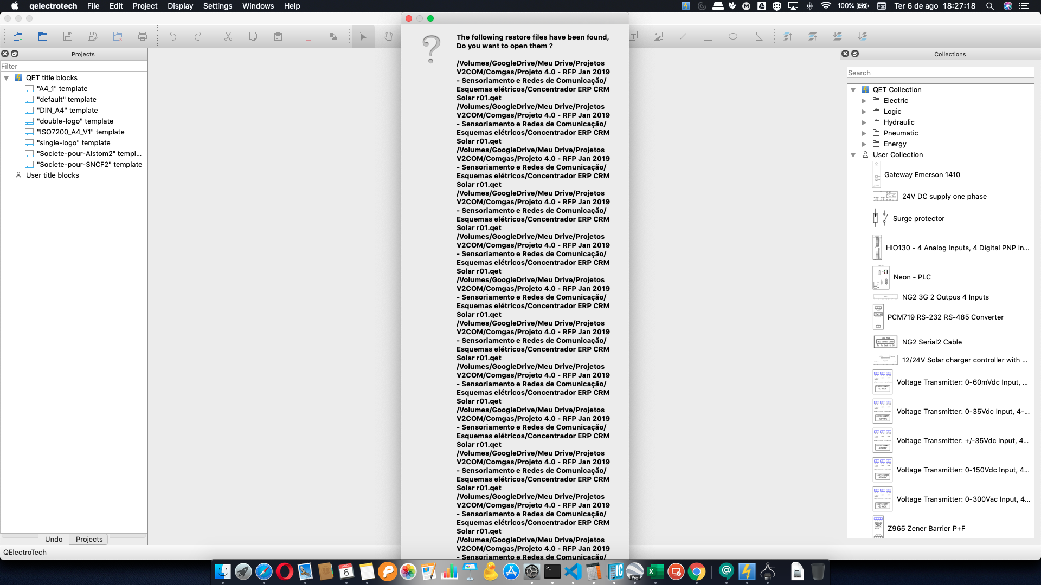The width and height of the screenshot is (1041, 585).
Task: Collapse the QET title blocks tree
Action: [7, 78]
